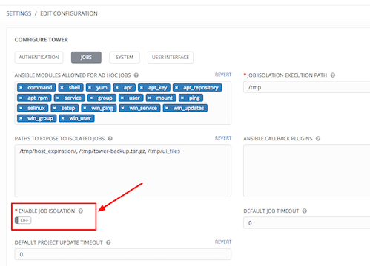Switch to the Authentication tab
Image resolution: width=370 pixels, height=266 pixels.
(x=39, y=58)
